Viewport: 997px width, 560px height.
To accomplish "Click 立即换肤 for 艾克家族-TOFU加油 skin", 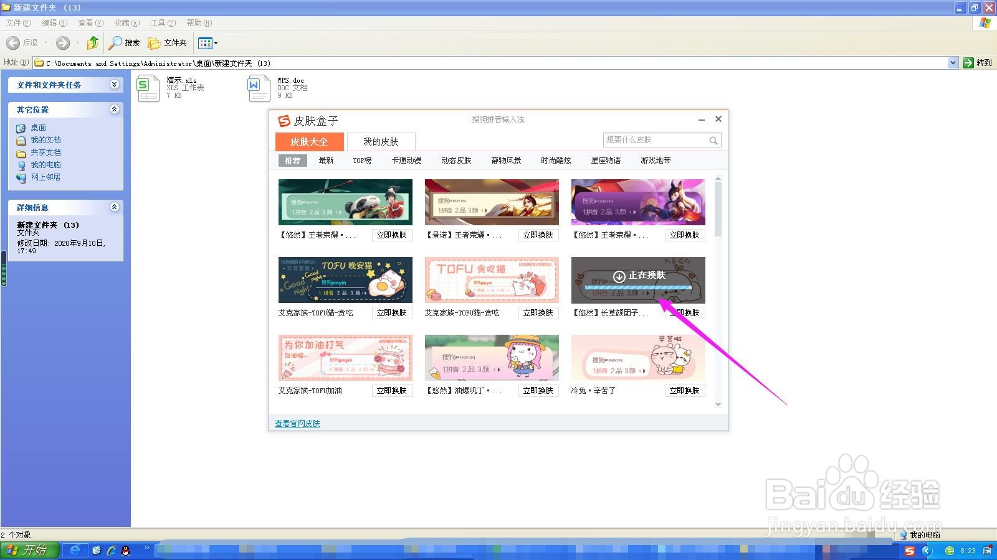I will (392, 391).
